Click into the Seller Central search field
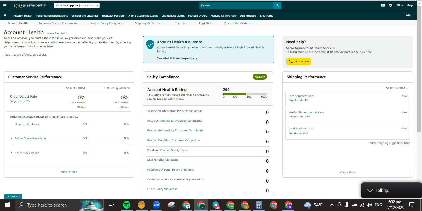The image size is (422, 211). 236,6
